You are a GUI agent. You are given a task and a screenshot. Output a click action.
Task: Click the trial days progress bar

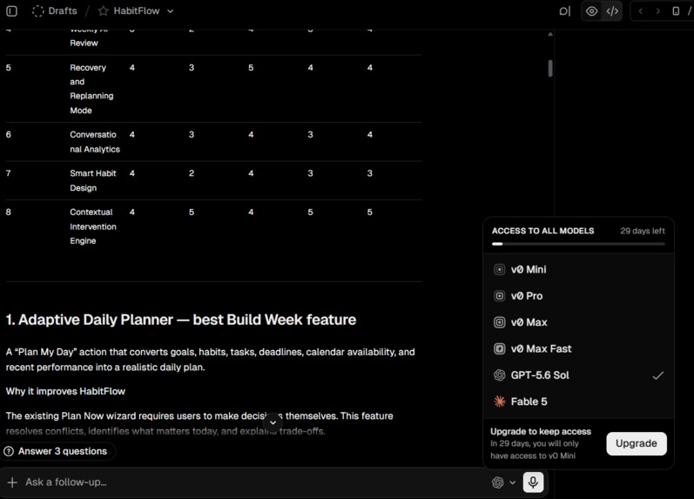(x=578, y=244)
